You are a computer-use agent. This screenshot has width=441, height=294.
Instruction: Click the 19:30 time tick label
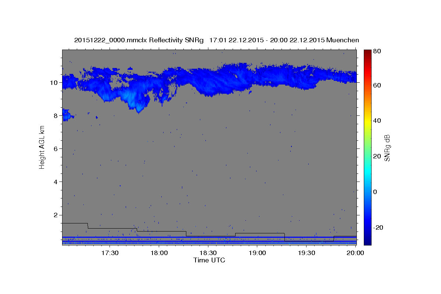[306, 253]
